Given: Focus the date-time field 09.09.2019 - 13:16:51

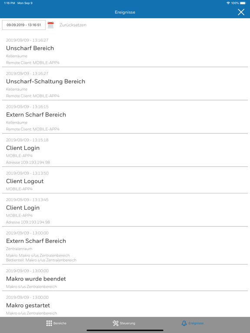Looking at the screenshot, I should [x=24, y=25].
